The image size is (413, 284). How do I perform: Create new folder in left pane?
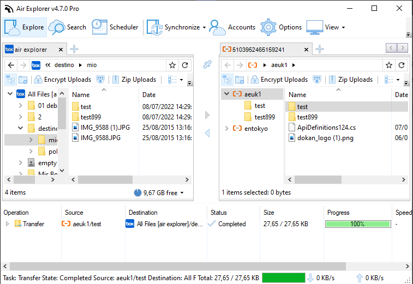23,80
